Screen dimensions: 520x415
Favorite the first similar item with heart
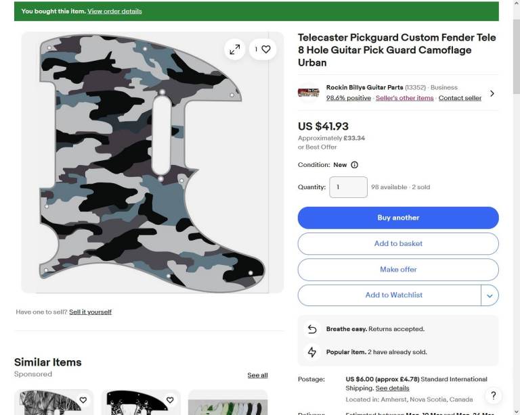[x=83, y=400]
